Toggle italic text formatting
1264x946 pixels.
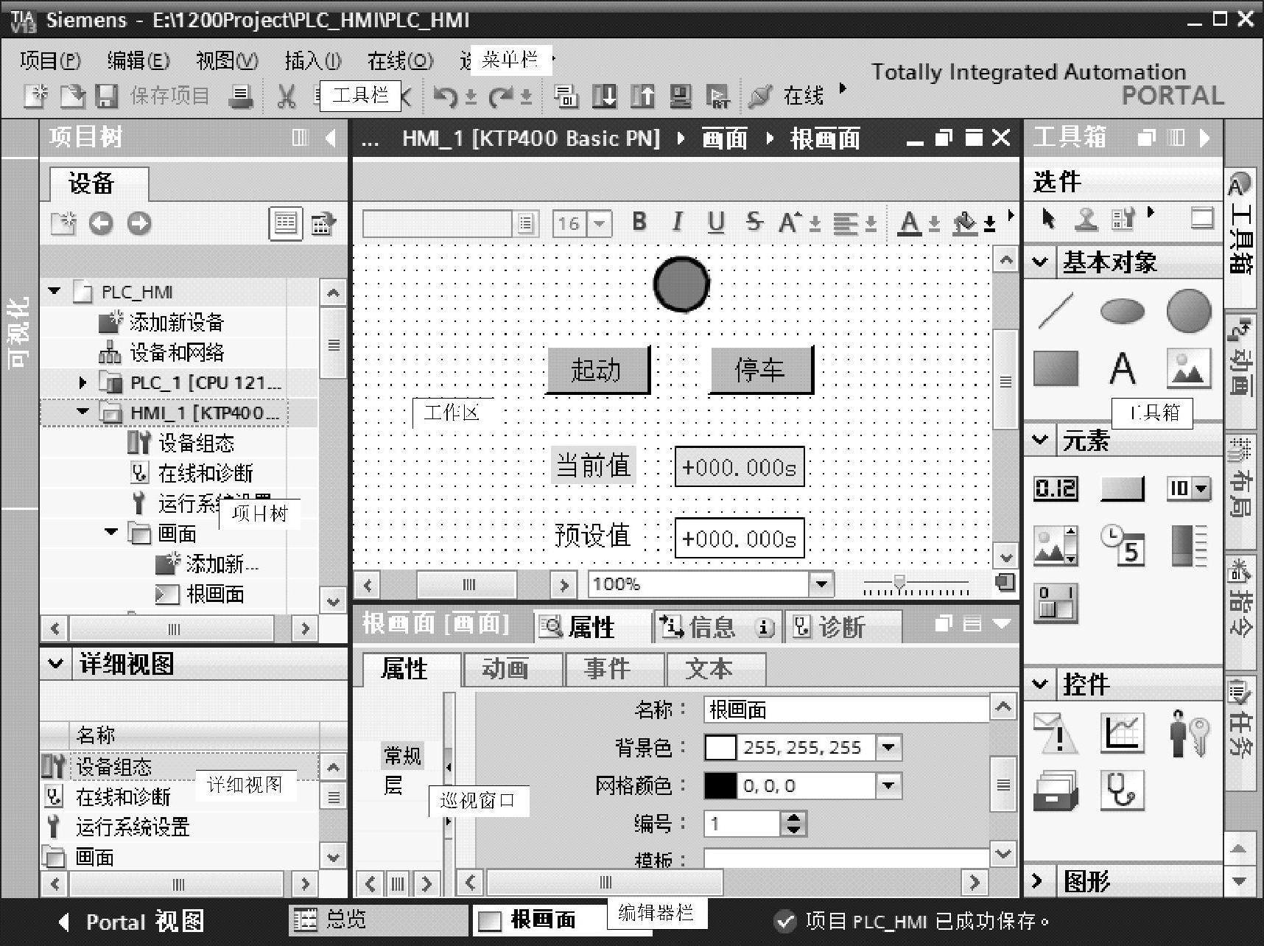coord(677,221)
